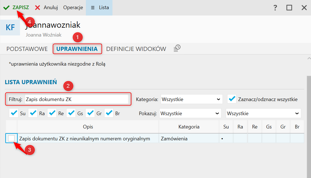This screenshot has width=311, height=178.
Task: Open the Operacje menu
Action: tap(73, 8)
